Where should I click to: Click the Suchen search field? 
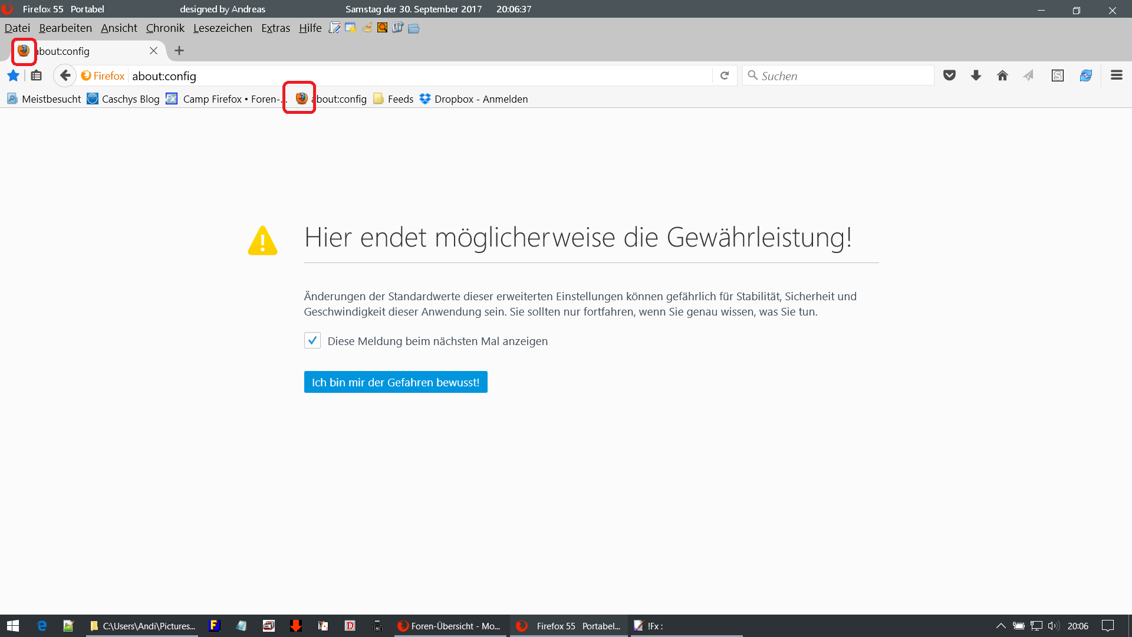tap(843, 75)
